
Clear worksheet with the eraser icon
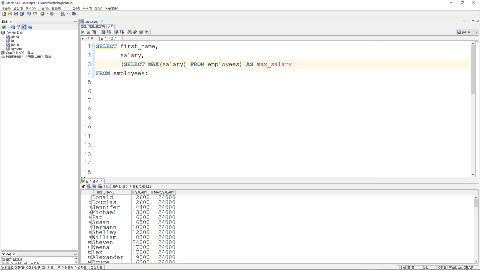pyautogui.click(x=135, y=32)
